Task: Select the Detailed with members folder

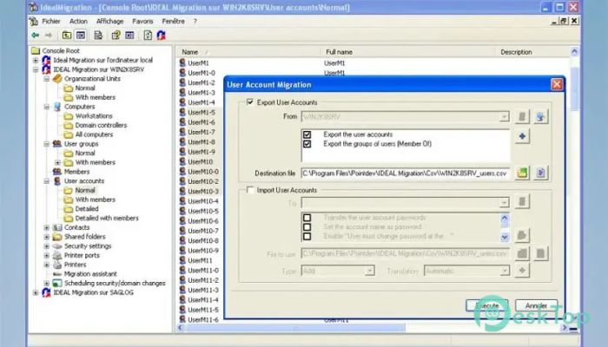Action: 107,218
